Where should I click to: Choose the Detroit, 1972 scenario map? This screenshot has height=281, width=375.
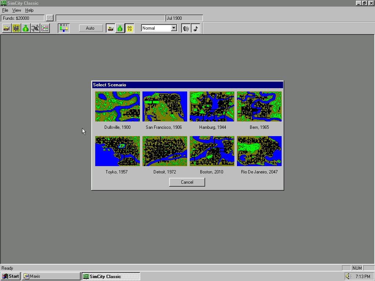pyautogui.click(x=165, y=151)
